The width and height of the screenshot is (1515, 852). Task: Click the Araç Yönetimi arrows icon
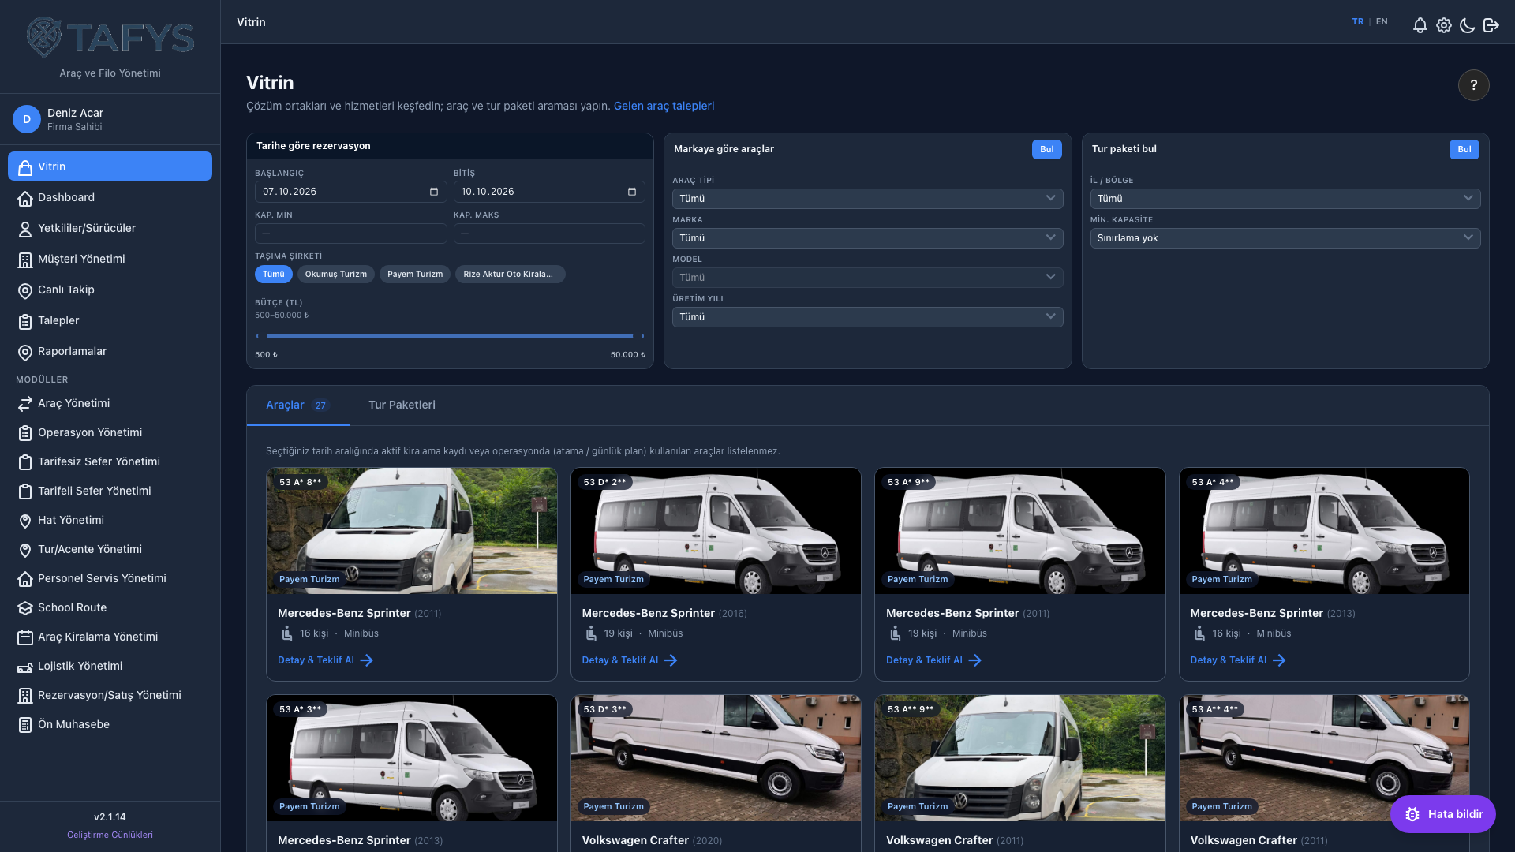(x=25, y=404)
